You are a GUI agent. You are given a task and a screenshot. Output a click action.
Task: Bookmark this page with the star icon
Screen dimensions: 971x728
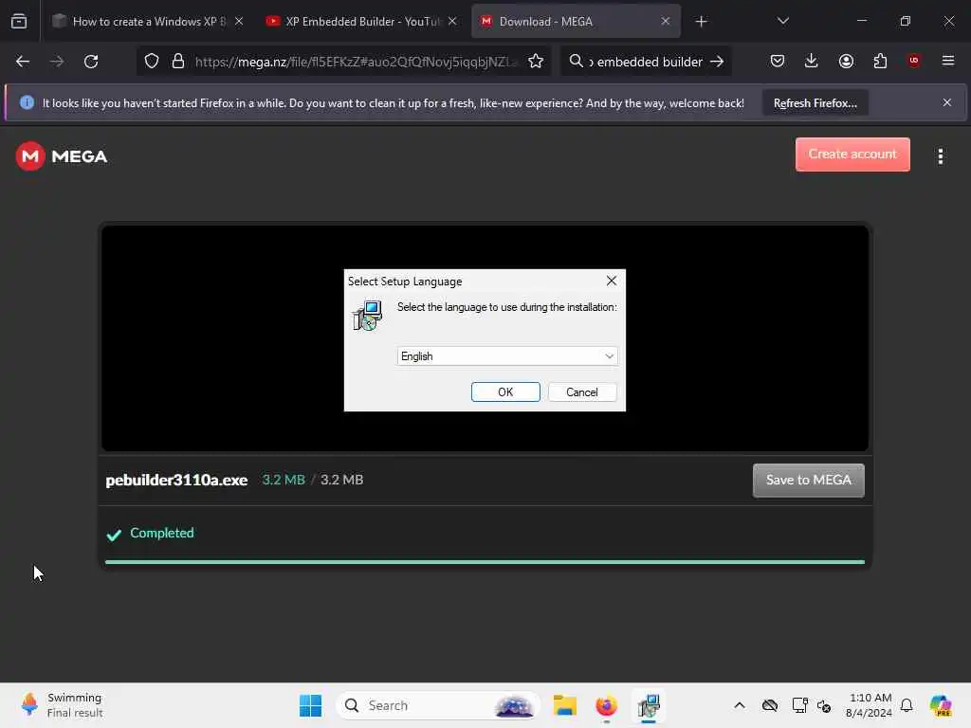click(x=536, y=62)
